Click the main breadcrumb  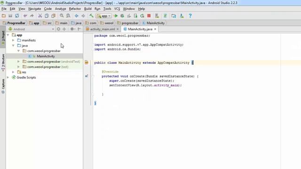pos(61,23)
